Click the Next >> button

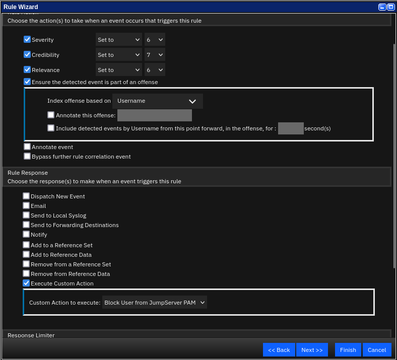312,350
